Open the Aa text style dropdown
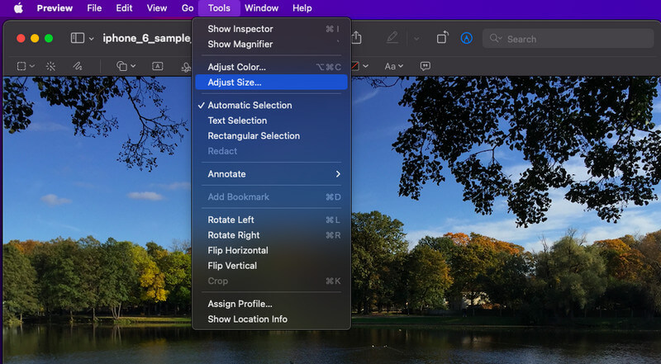Screen dimensions: 661x364 click(394, 66)
